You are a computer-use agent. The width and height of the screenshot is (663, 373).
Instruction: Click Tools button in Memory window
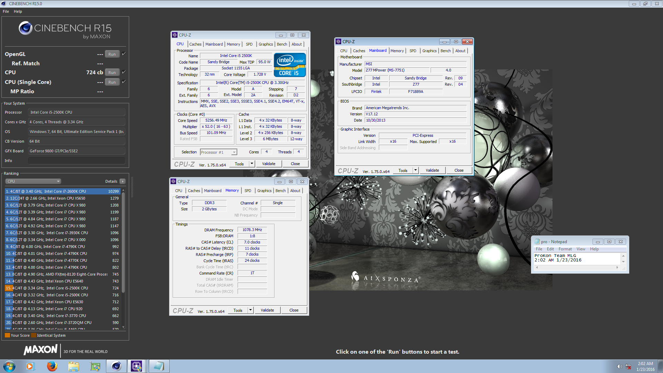coord(238,310)
